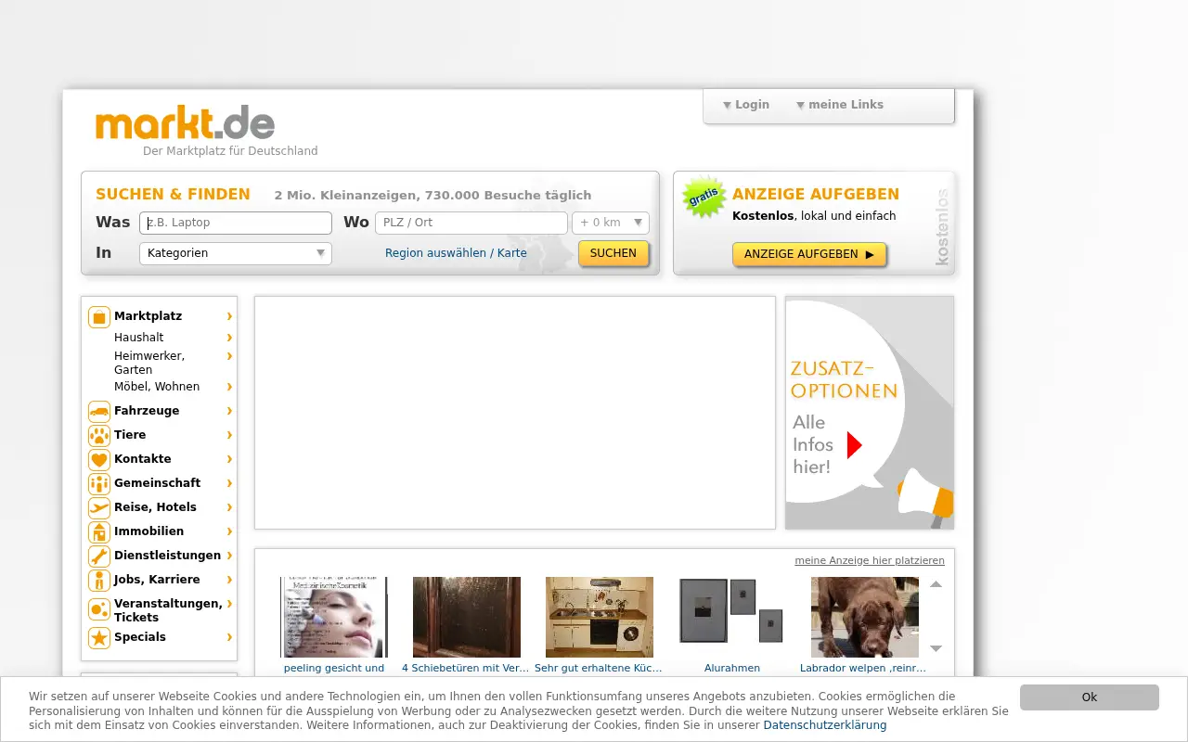Click the Fahrzeuge car icon

[x=99, y=412]
